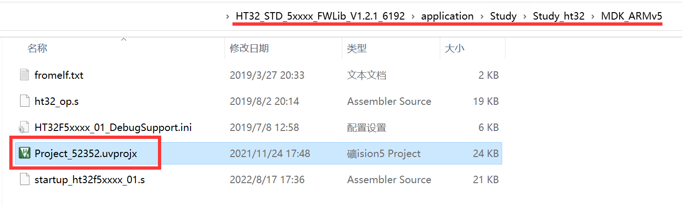Screen dimensions: 682x206
Task: Sort files by 大小 column
Action: click(455, 48)
